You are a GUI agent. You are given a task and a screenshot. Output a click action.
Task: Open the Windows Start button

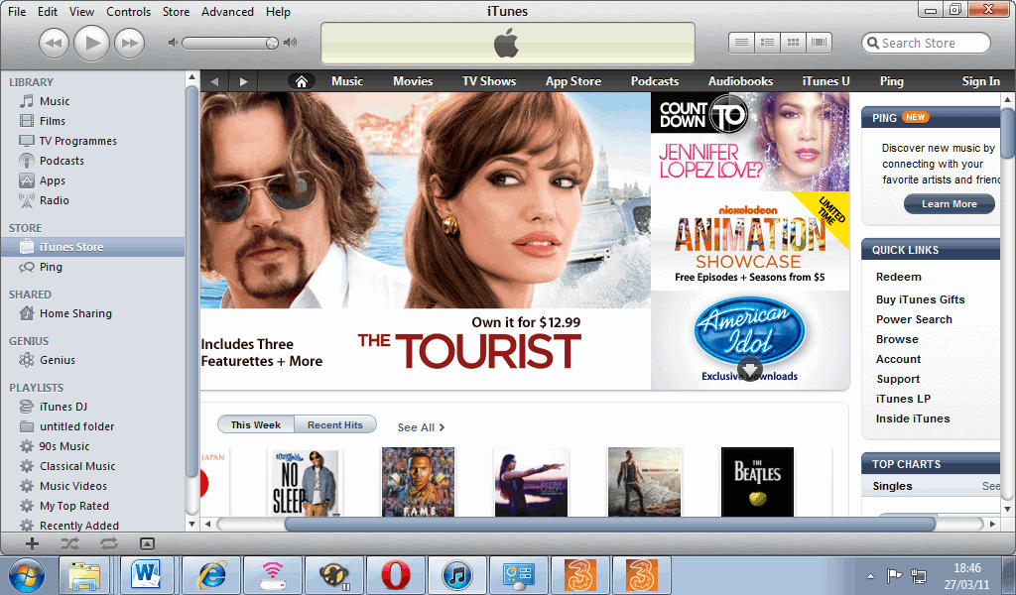click(27, 575)
